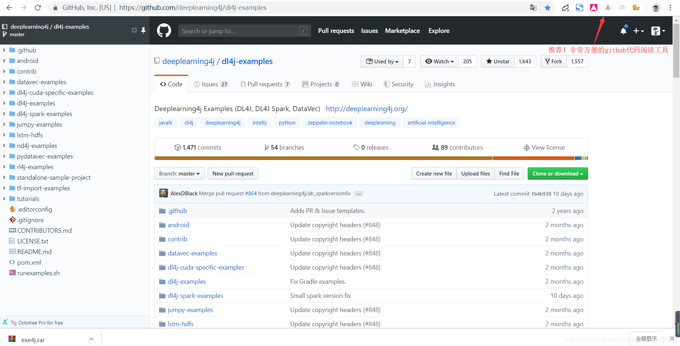Click the GitHub Octocat logo
The height and width of the screenshot is (346, 680).
coord(164,31)
